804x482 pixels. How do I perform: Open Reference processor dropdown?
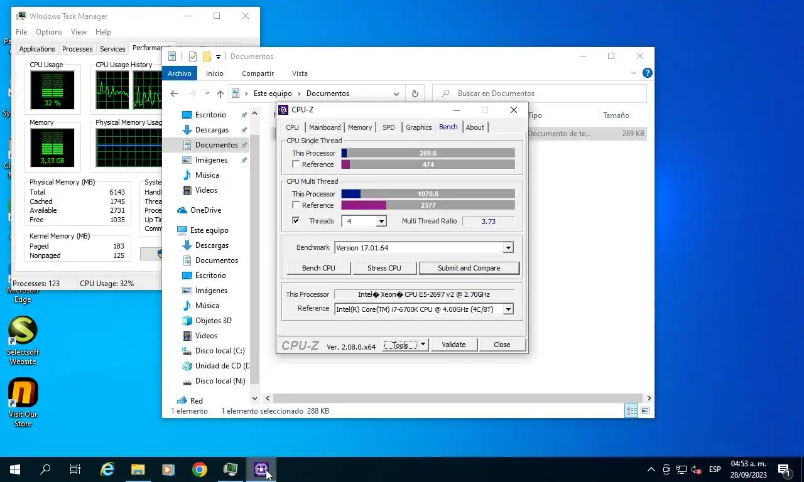tap(508, 309)
